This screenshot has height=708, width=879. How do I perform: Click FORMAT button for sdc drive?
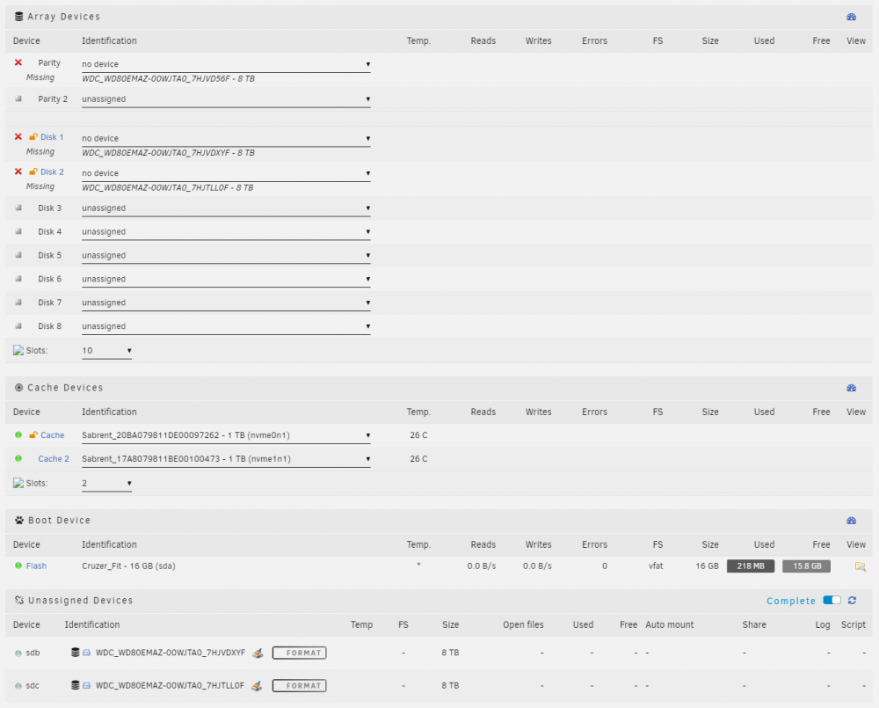[300, 685]
